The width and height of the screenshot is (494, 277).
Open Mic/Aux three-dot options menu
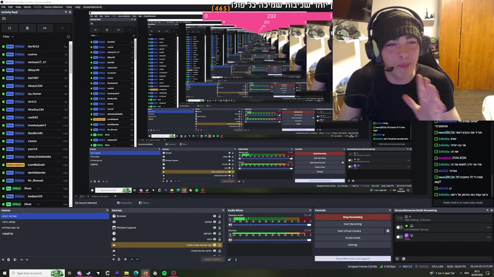tap(230, 235)
